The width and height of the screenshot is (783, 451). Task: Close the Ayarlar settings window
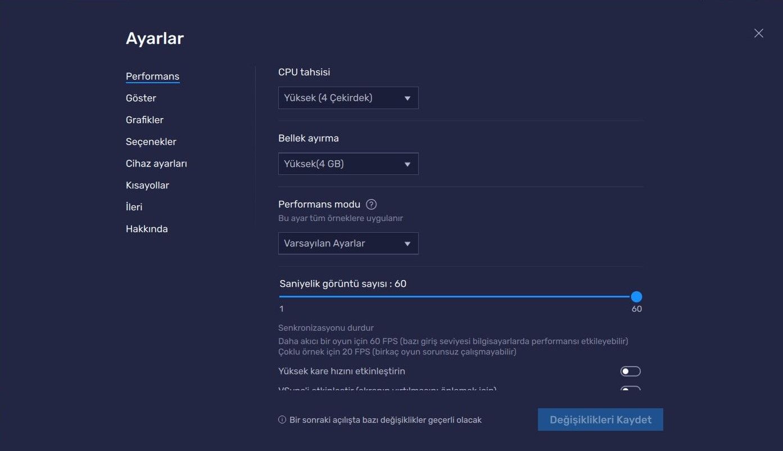[759, 33]
